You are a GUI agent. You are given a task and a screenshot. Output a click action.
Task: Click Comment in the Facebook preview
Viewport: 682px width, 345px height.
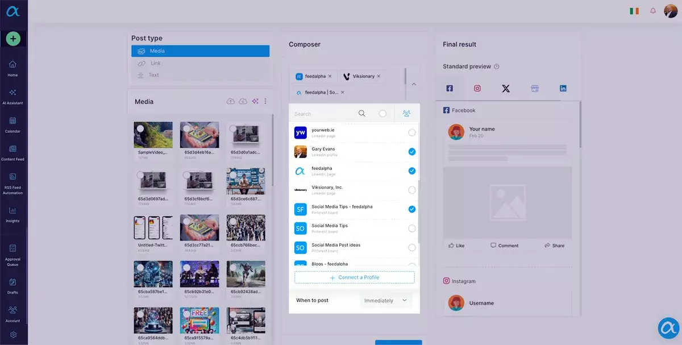point(505,246)
